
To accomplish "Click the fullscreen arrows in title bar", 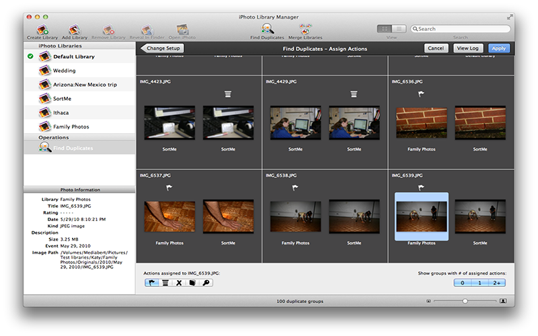I will [x=509, y=17].
